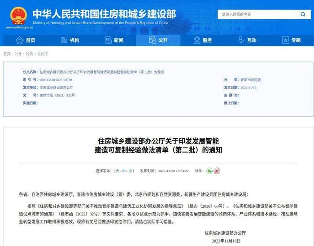The height and width of the screenshot is (246, 314).
Task: Share via the WeChat icon
Action: pos(209,171)
